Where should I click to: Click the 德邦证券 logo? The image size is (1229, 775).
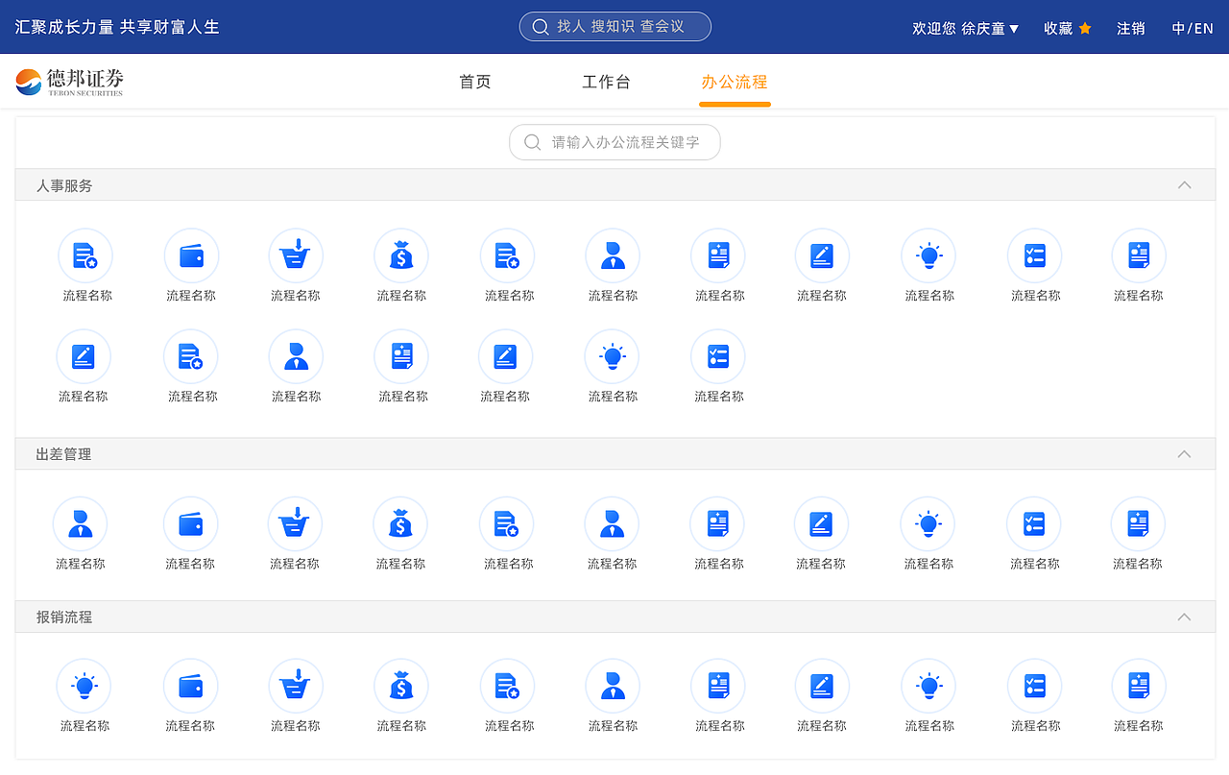pyautogui.click(x=69, y=83)
